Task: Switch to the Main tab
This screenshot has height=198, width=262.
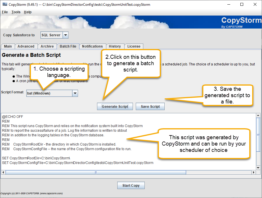Action: (x=8, y=46)
